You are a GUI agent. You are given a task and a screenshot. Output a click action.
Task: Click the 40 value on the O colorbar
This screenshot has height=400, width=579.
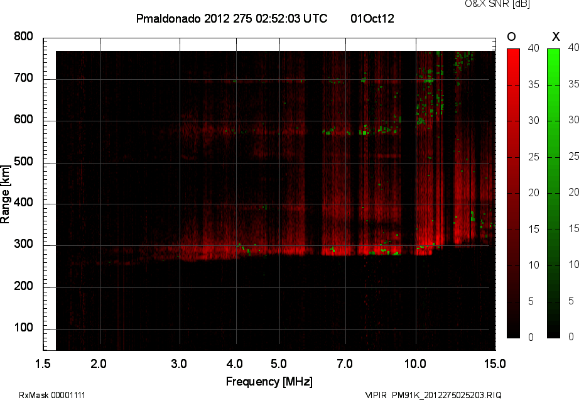(534, 48)
